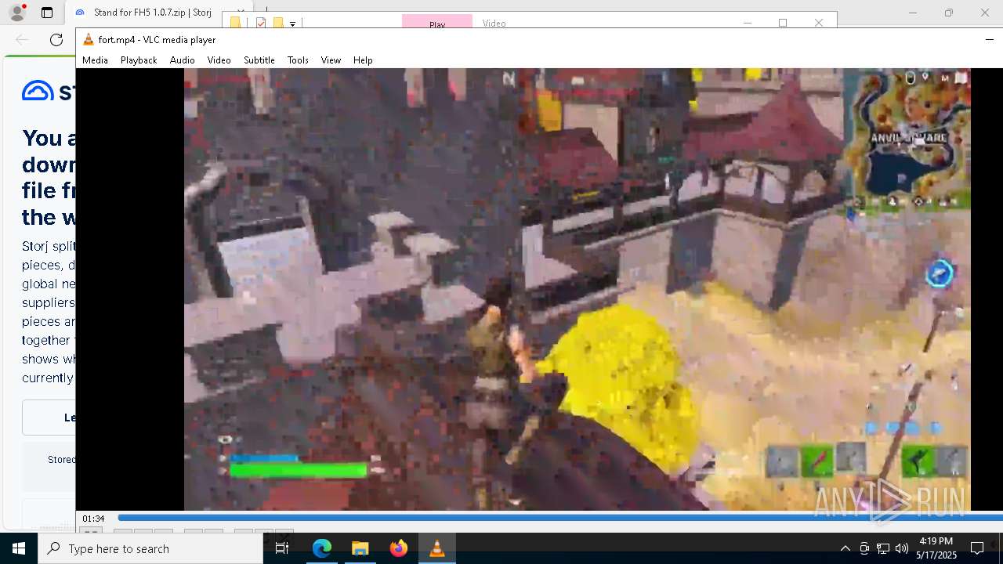
Task: Open the Video menu in VLC
Action: 219,60
